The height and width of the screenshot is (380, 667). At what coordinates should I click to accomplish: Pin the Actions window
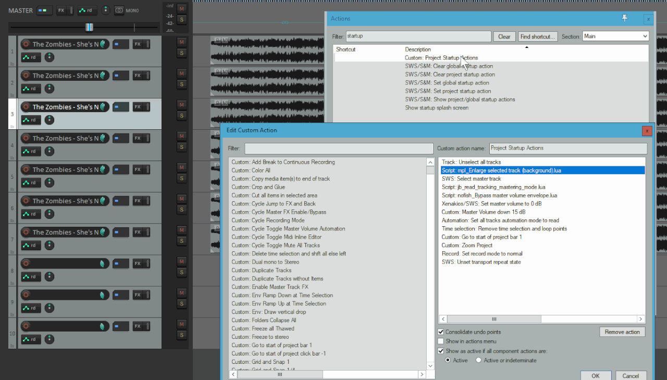(x=625, y=18)
